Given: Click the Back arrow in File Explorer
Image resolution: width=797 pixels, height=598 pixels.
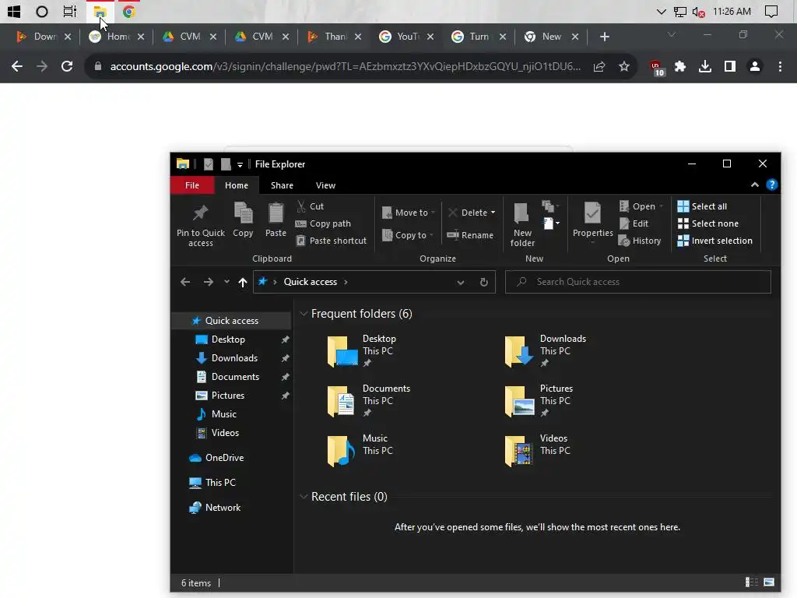Looking at the screenshot, I should tap(185, 282).
